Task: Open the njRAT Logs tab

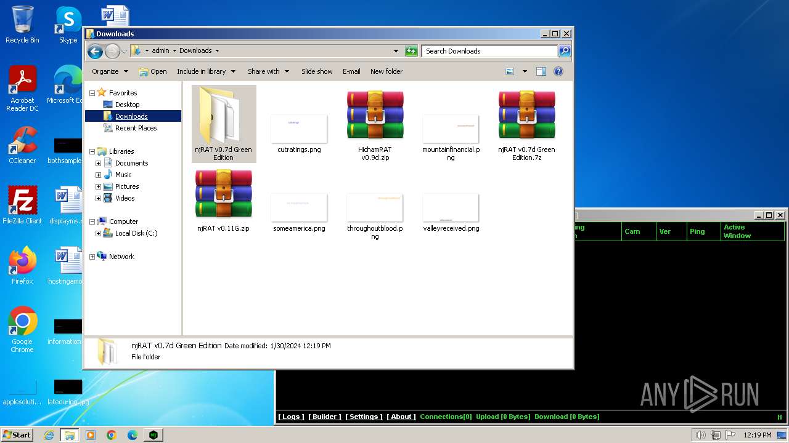Action: (290, 417)
